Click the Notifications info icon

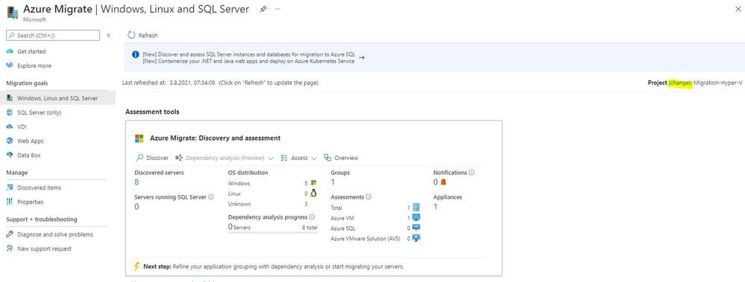tap(471, 173)
